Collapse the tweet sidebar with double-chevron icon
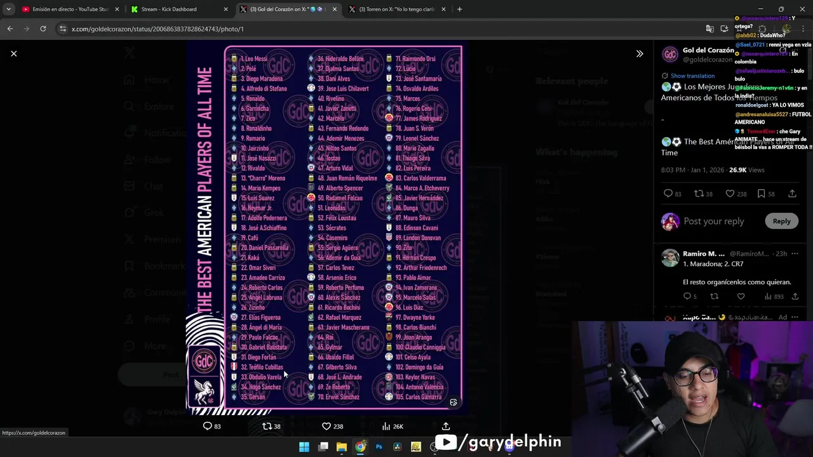 point(640,53)
